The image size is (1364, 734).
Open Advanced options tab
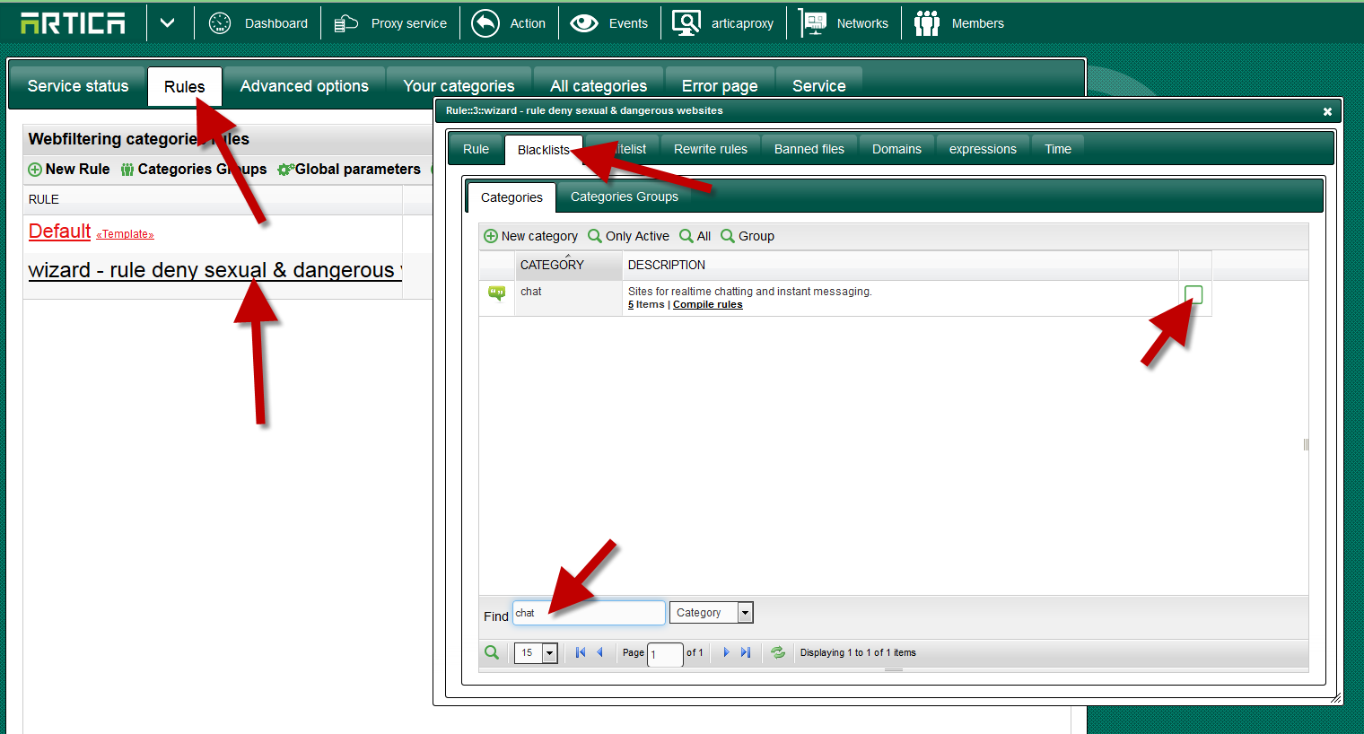click(x=304, y=86)
